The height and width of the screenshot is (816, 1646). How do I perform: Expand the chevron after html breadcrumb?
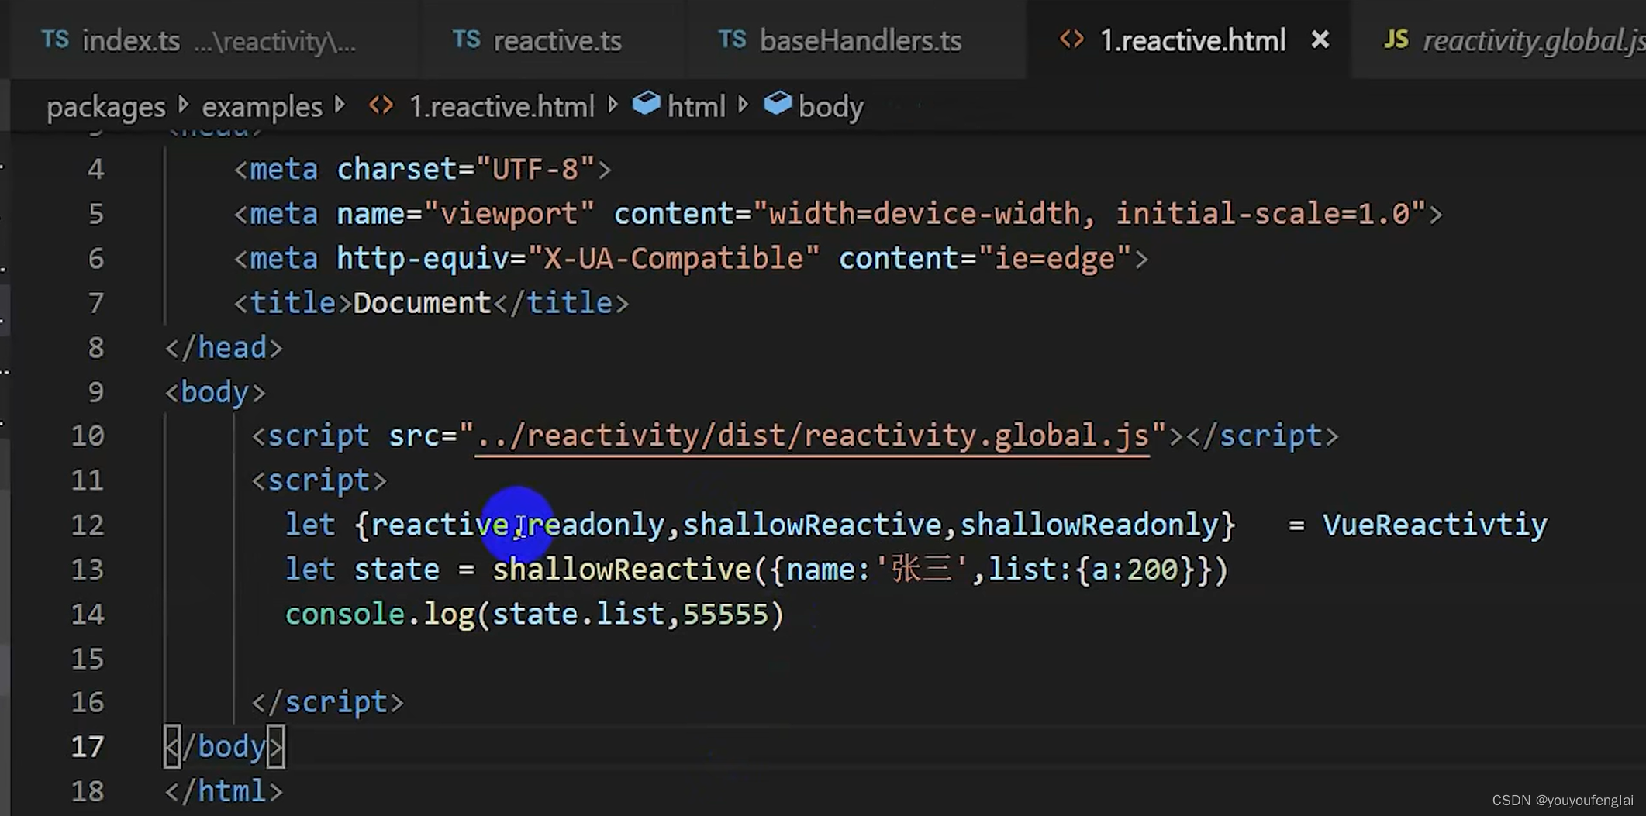click(743, 105)
